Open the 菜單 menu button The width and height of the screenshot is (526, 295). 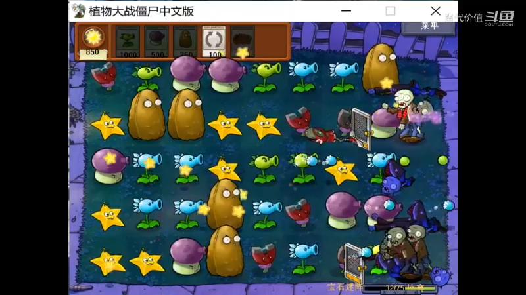coord(429,26)
